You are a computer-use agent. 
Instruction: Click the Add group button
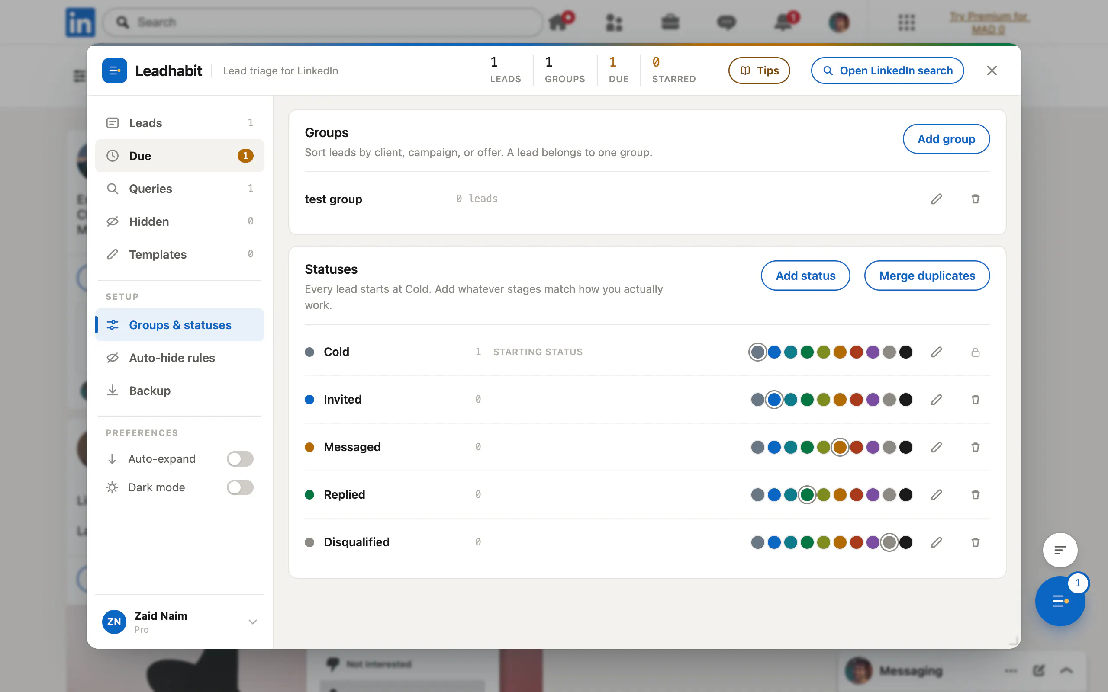pyautogui.click(x=946, y=139)
